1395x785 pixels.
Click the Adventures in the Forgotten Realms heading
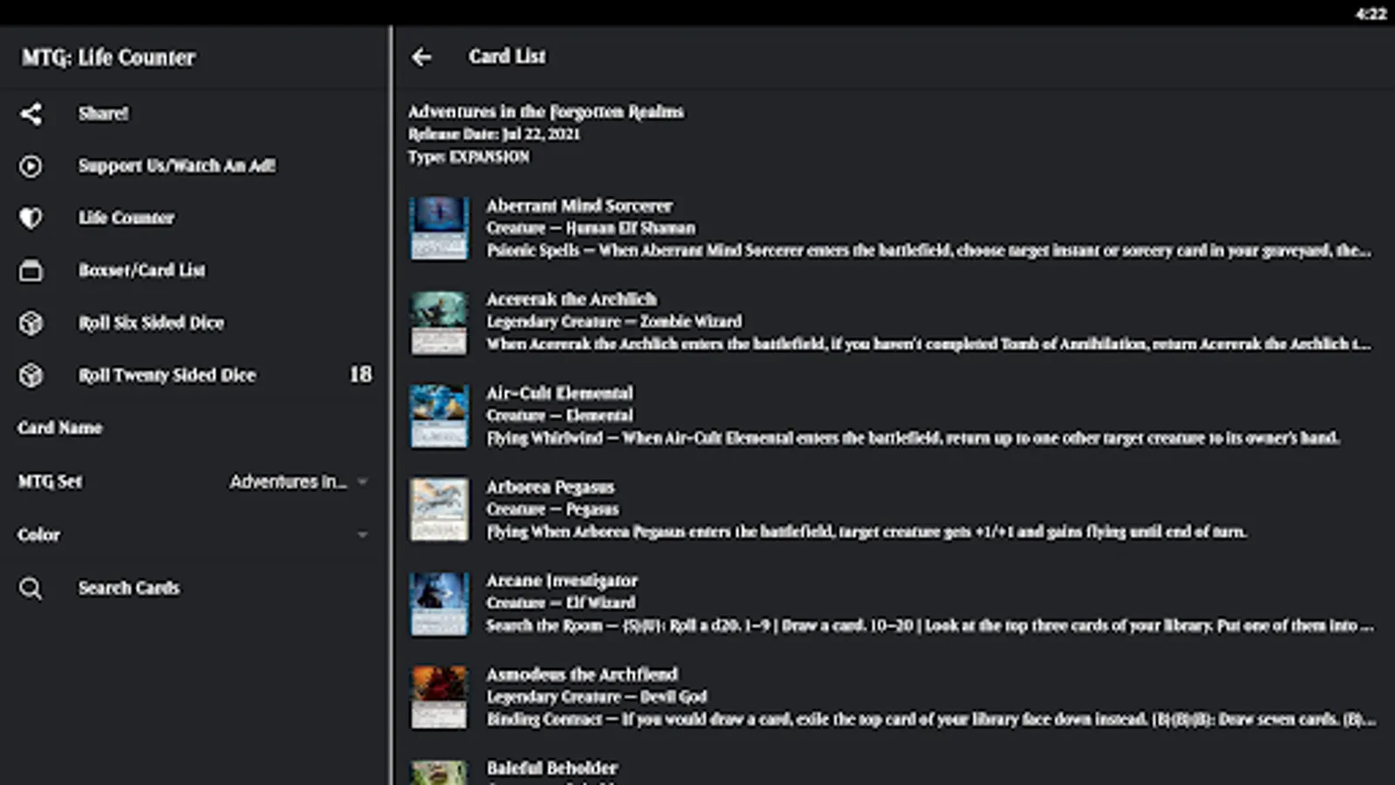(546, 112)
